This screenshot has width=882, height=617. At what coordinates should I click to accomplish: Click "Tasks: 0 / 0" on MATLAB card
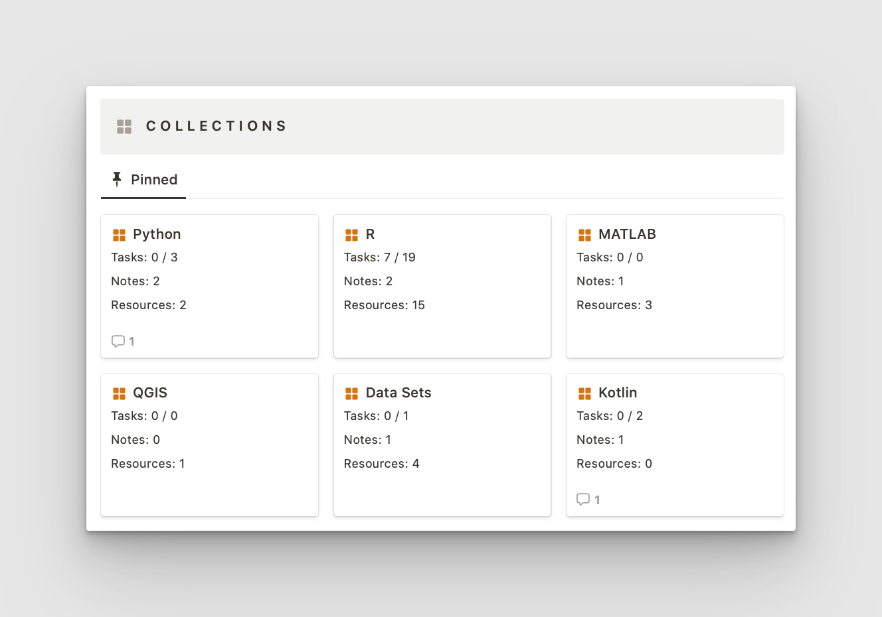610,257
